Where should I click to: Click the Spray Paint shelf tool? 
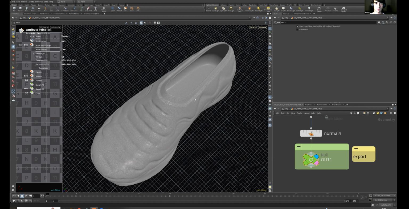click(x=88, y=9)
